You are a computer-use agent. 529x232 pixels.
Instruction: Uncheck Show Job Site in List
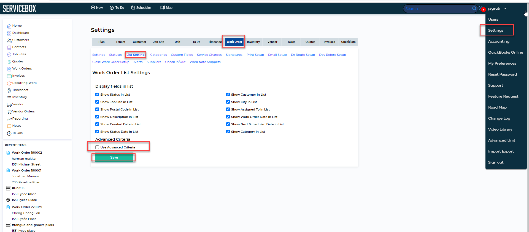pyautogui.click(x=97, y=102)
